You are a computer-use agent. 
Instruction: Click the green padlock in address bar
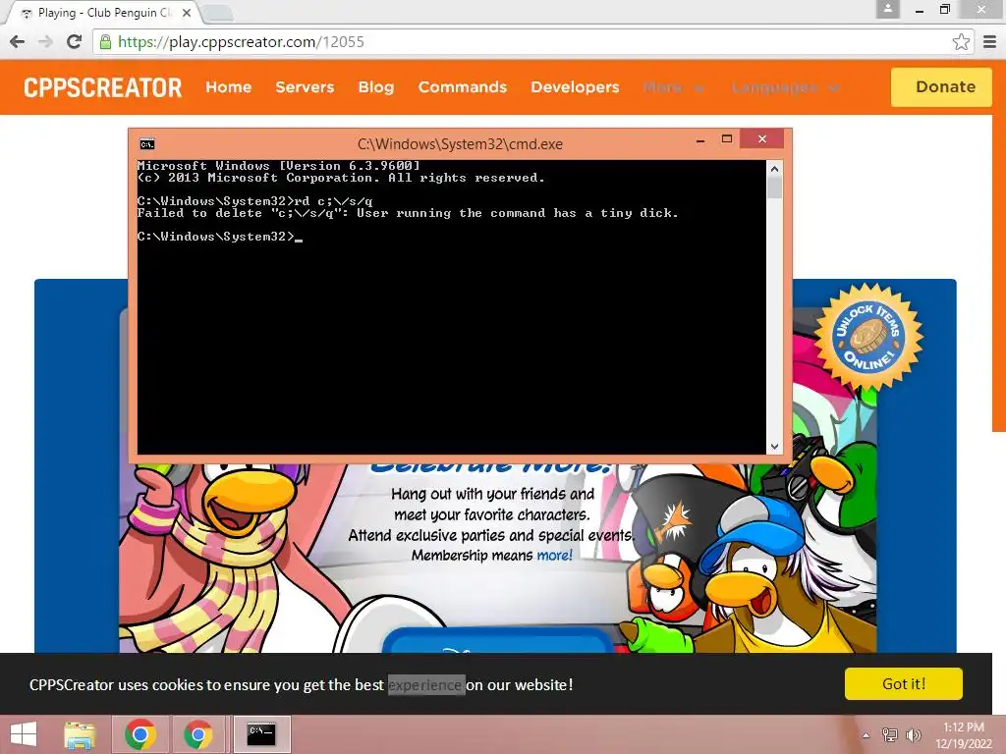point(105,42)
